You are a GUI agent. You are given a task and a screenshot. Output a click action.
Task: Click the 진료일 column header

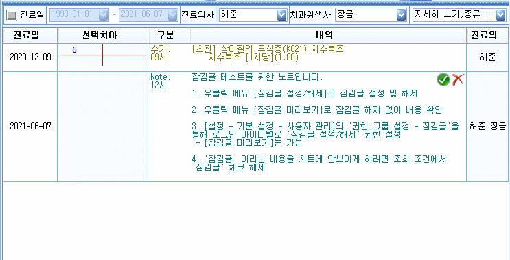point(30,36)
